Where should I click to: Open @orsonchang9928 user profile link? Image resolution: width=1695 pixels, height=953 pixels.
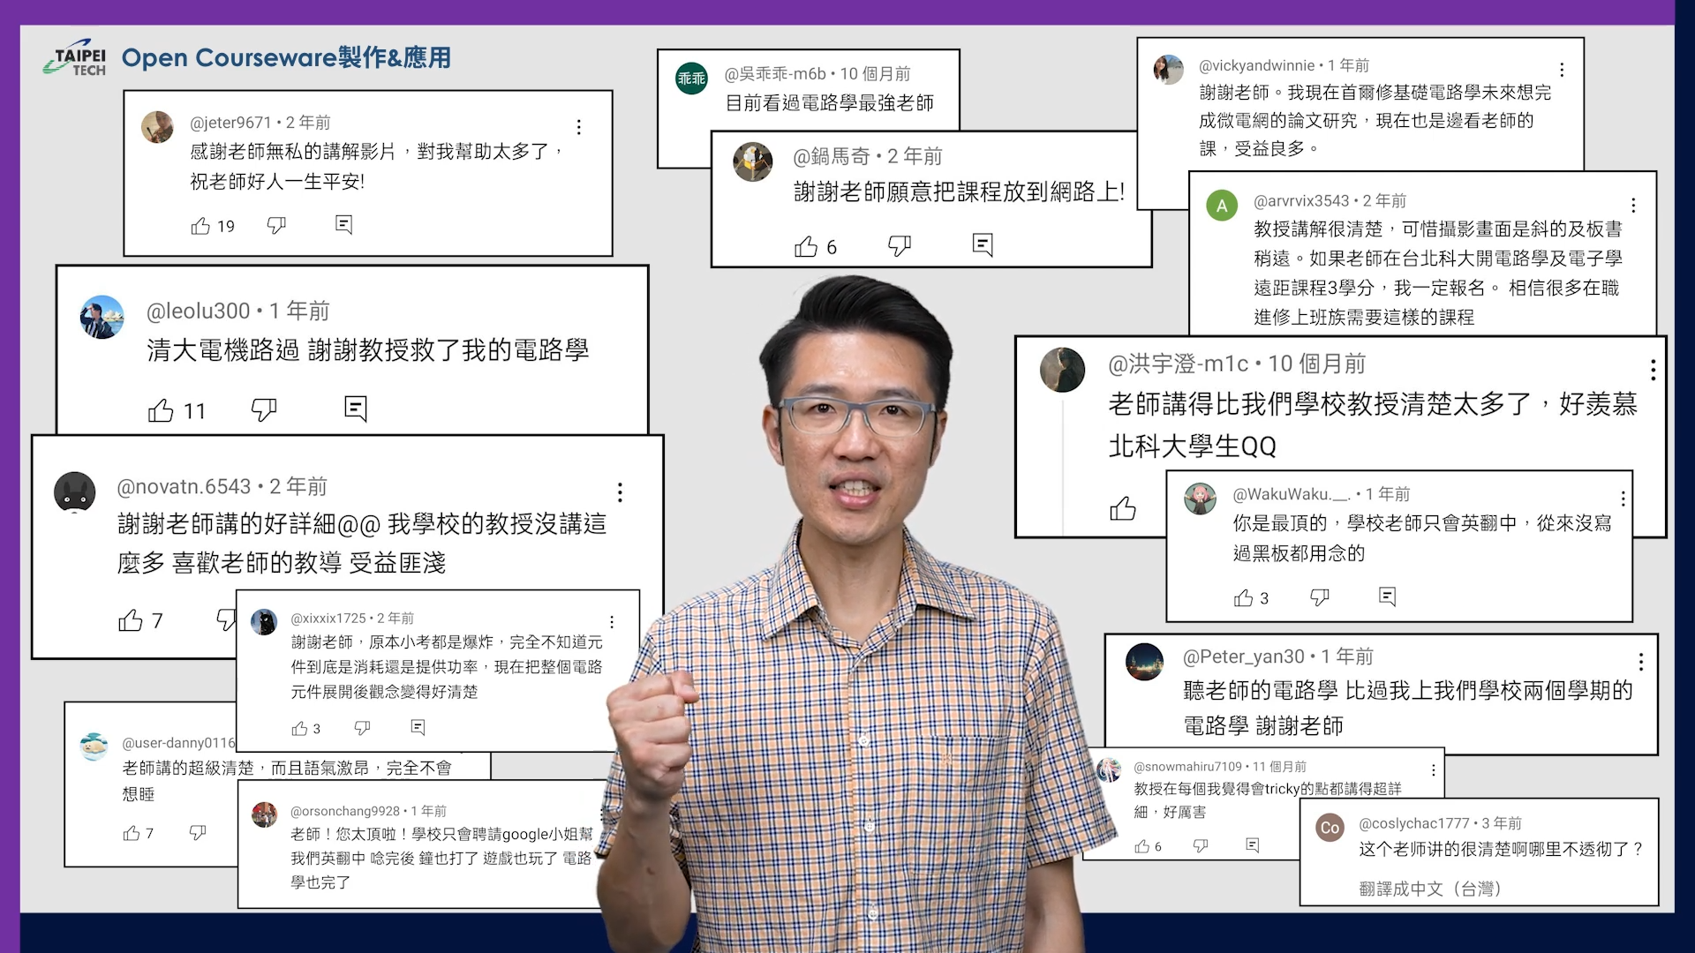[x=344, y=811]
